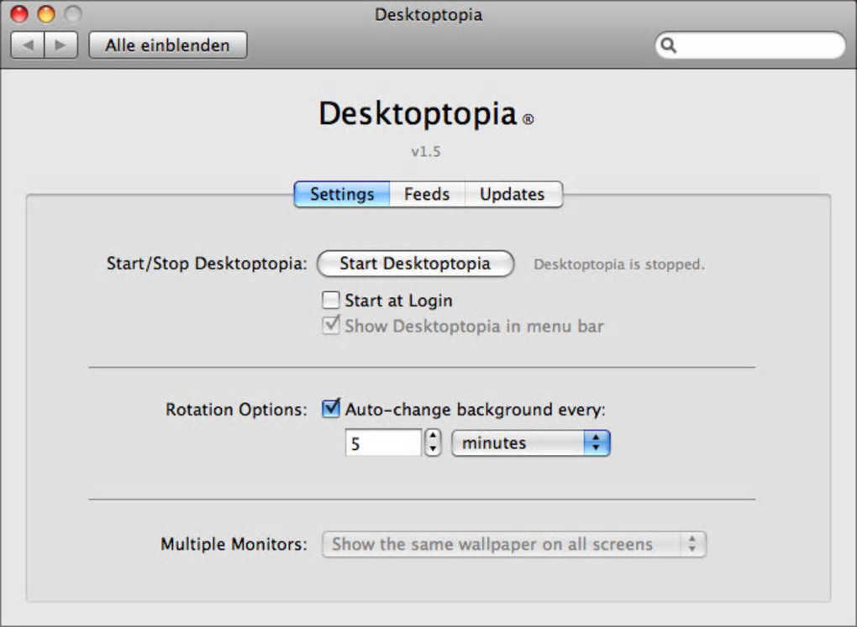Click the v1.5 version label
The width and height of the screenshot is (857, 627).
pyautogui.click(x=426, y=151)
